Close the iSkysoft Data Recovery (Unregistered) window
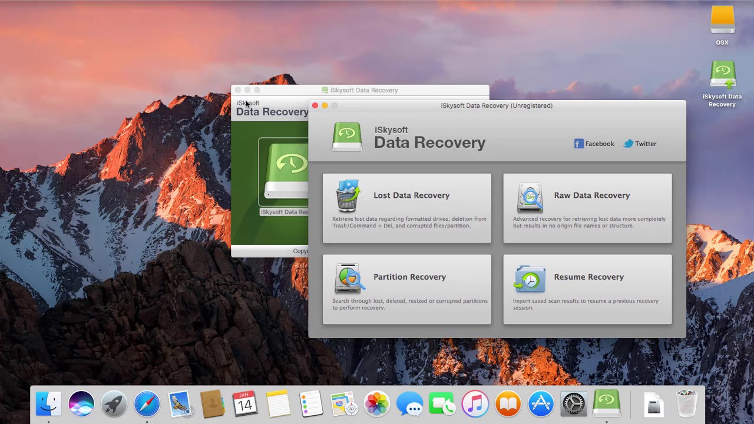 [x=315, y=105]
